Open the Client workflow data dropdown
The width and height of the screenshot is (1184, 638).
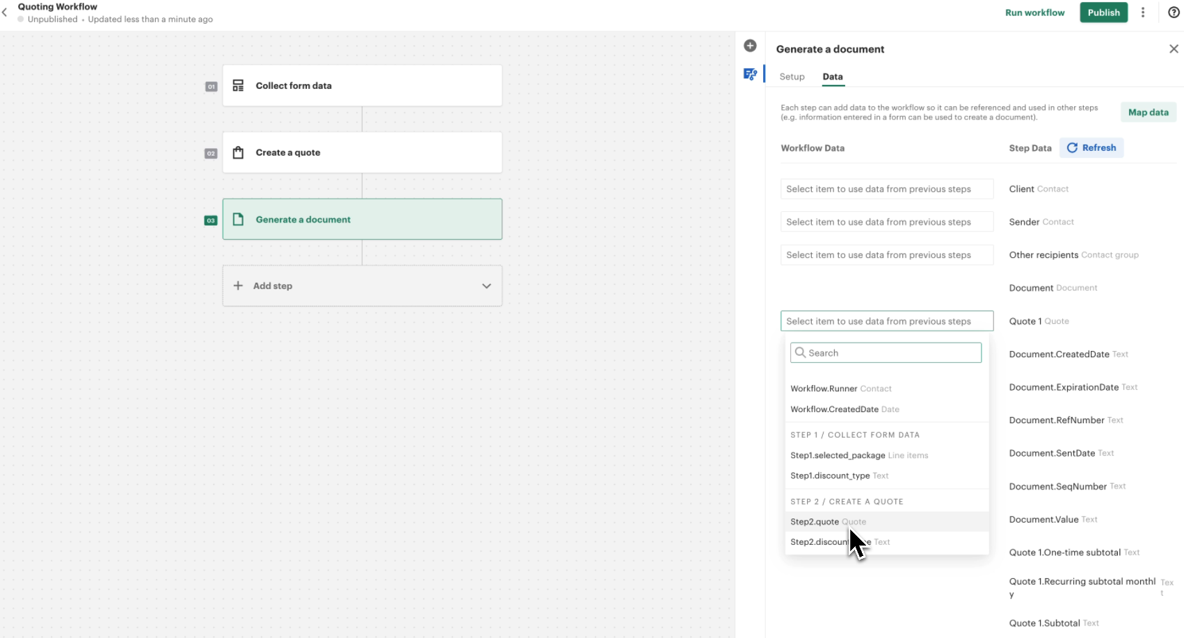[886, 189]
